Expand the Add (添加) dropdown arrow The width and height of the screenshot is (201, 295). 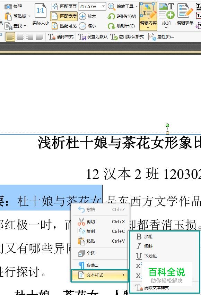coord(166,28)
